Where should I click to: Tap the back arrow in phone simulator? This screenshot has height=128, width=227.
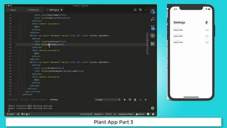click(175, 15)
